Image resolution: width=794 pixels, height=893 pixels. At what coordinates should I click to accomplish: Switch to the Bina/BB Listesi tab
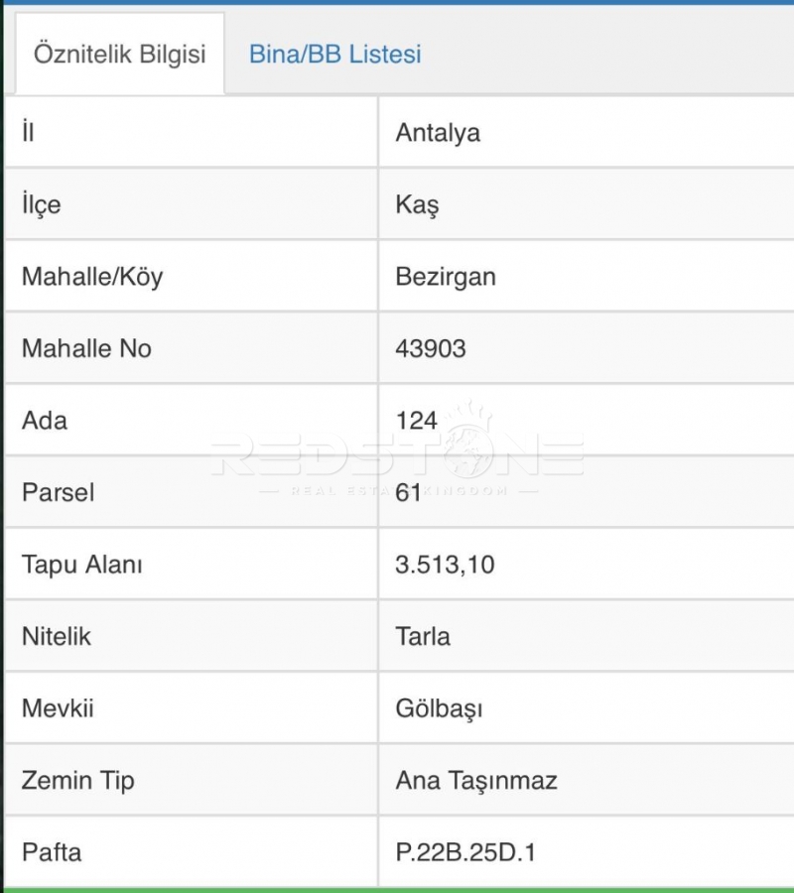[334, 54]
